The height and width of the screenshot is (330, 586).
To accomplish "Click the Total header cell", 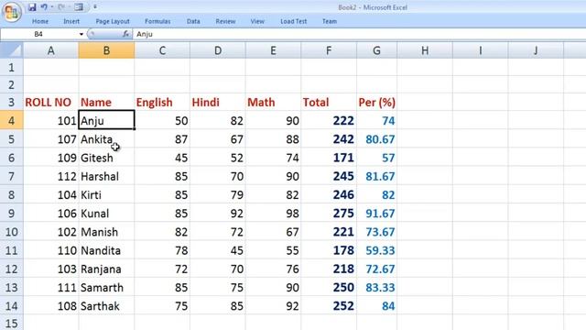I will click(x=329, y=102).
